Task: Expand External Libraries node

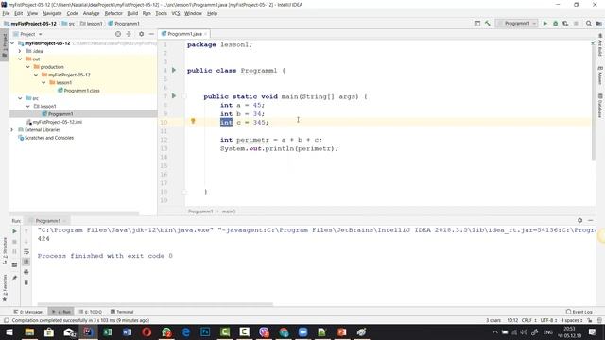Action: point(12,130)
